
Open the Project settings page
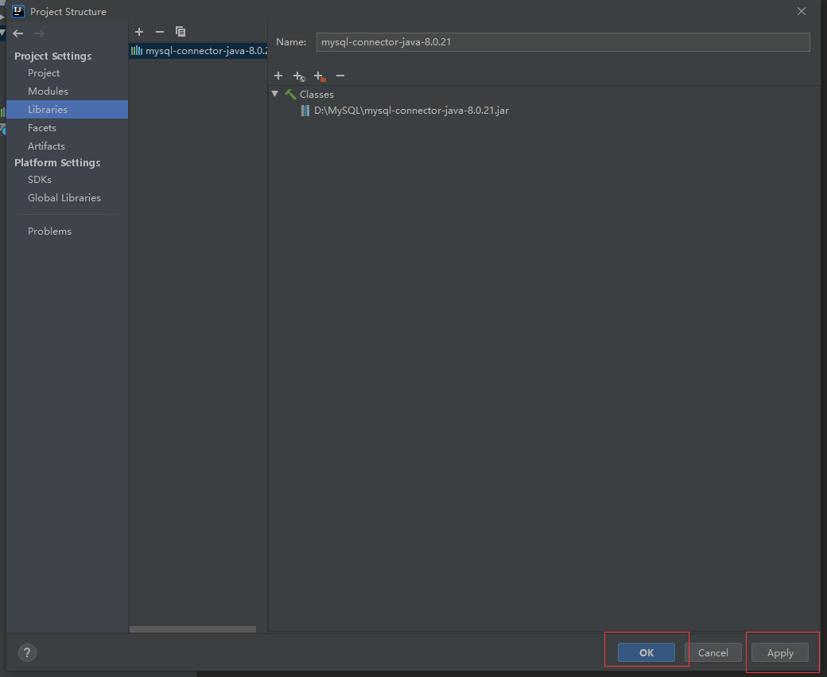(44, 73)
